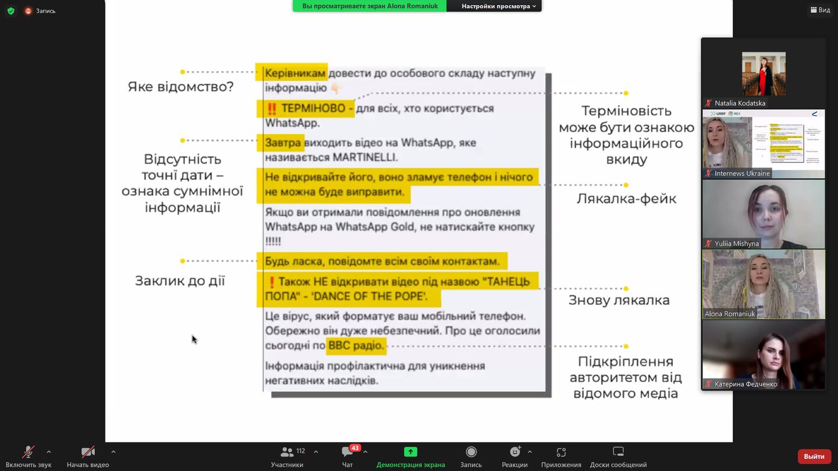The image size is (838, 471).
Task: Open Участники participants panel
Action: click(287, 456)
